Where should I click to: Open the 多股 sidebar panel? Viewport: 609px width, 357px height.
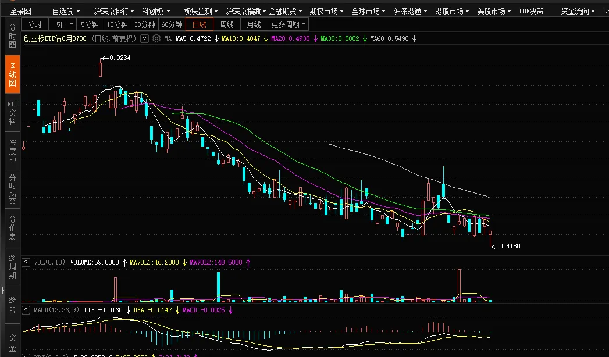[12, 305]
